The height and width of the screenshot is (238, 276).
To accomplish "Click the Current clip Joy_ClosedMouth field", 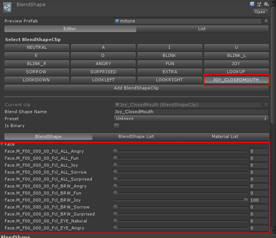I will click(x=188, y=105).
